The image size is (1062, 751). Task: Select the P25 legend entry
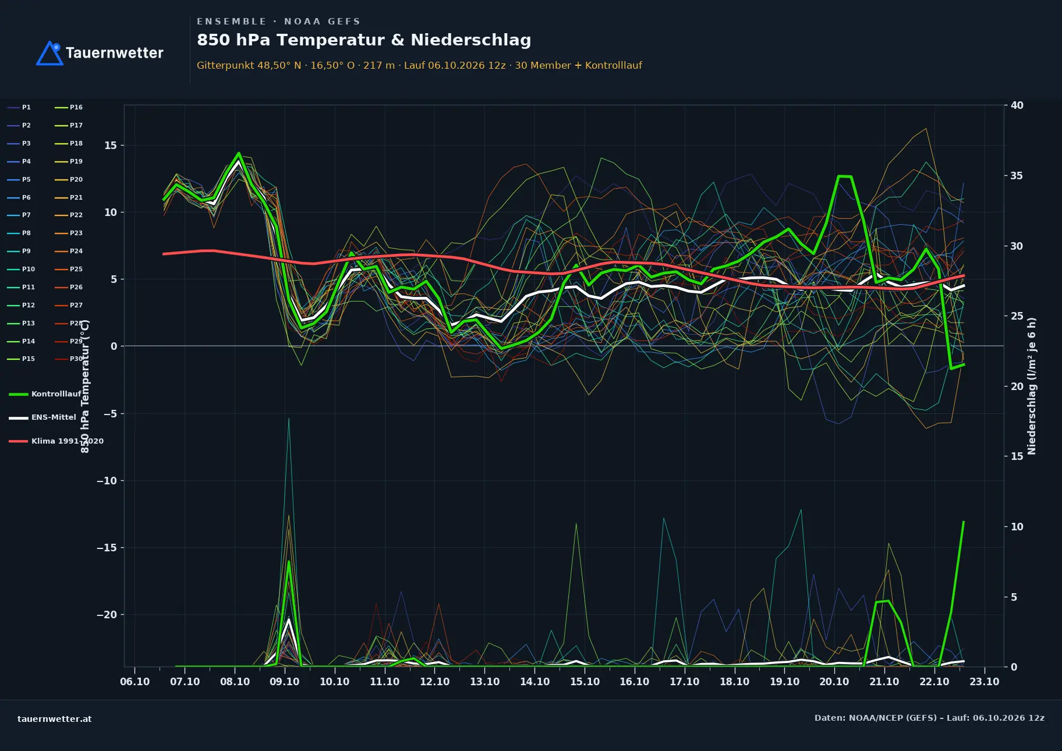point(69,270)
